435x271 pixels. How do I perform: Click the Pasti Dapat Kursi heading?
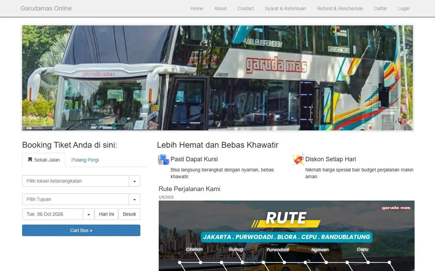(x=194, y=159)
